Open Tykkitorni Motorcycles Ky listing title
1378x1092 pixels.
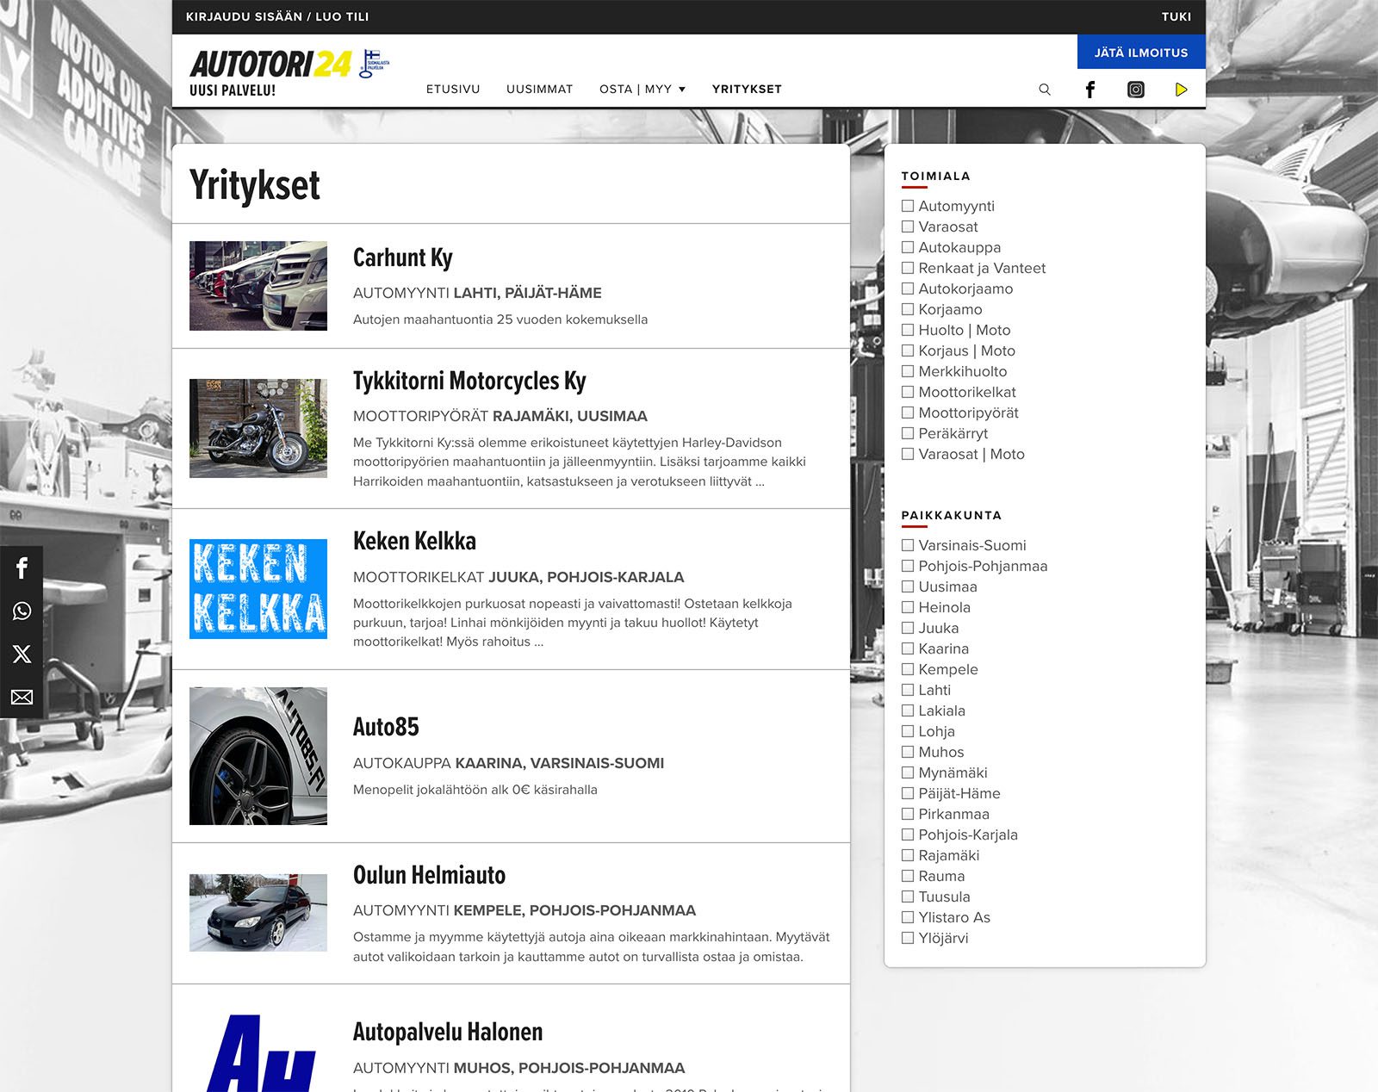click(x=469, y=381)
